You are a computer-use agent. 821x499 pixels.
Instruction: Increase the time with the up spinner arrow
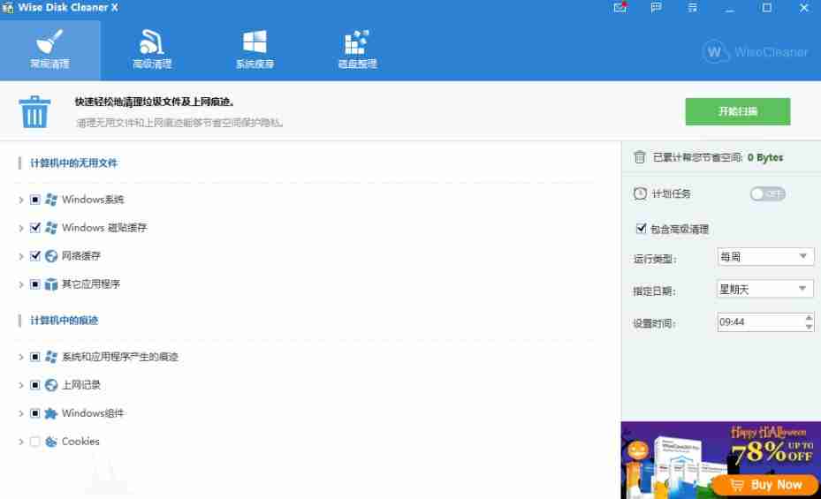pyautogui.click(x=809, y=317)
